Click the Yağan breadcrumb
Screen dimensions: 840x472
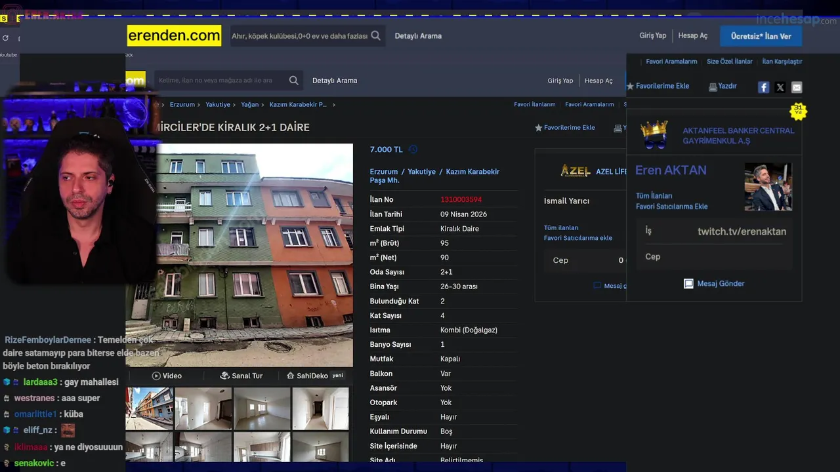250,105
